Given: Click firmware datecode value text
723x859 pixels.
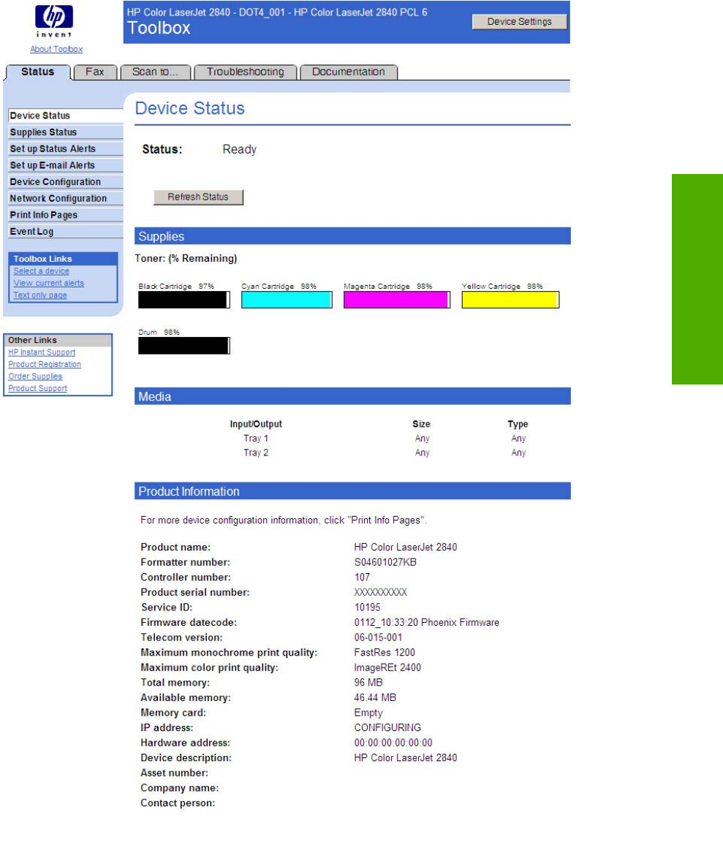Looking at the screenshot, I should [427, 622].
